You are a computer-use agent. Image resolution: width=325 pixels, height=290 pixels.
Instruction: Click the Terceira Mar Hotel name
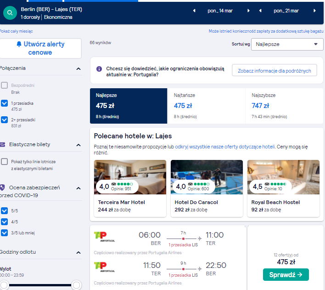(122, 202)
